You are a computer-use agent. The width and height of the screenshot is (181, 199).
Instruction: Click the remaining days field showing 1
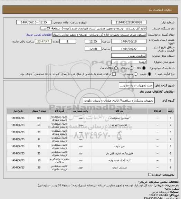point(68,41)
